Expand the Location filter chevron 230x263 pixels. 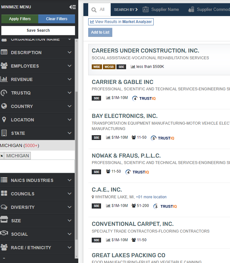[70, 119]
